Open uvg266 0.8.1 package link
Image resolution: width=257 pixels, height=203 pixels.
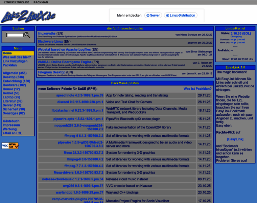(x=83, y=186)
